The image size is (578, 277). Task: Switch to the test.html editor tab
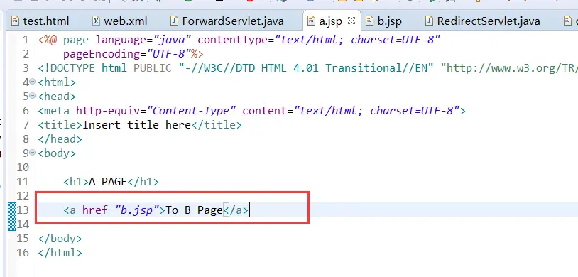coord(40,21)
